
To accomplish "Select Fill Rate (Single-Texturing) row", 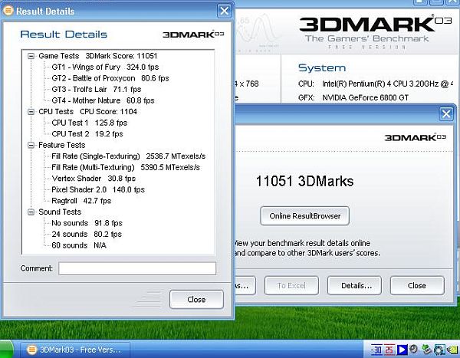I will [129, 156].
